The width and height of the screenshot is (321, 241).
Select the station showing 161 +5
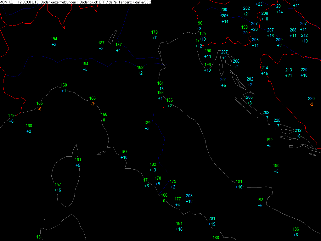tap(78, 162)
